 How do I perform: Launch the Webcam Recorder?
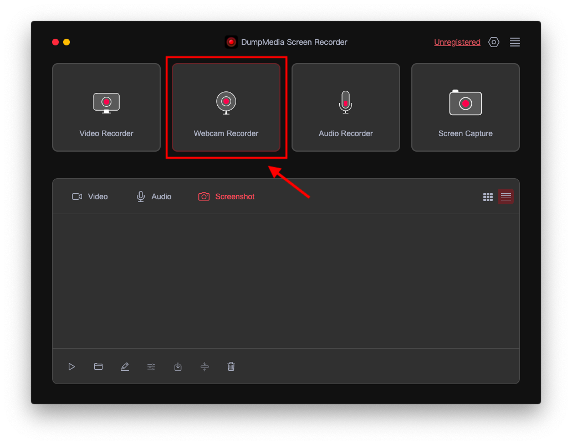tap(226, 107)
